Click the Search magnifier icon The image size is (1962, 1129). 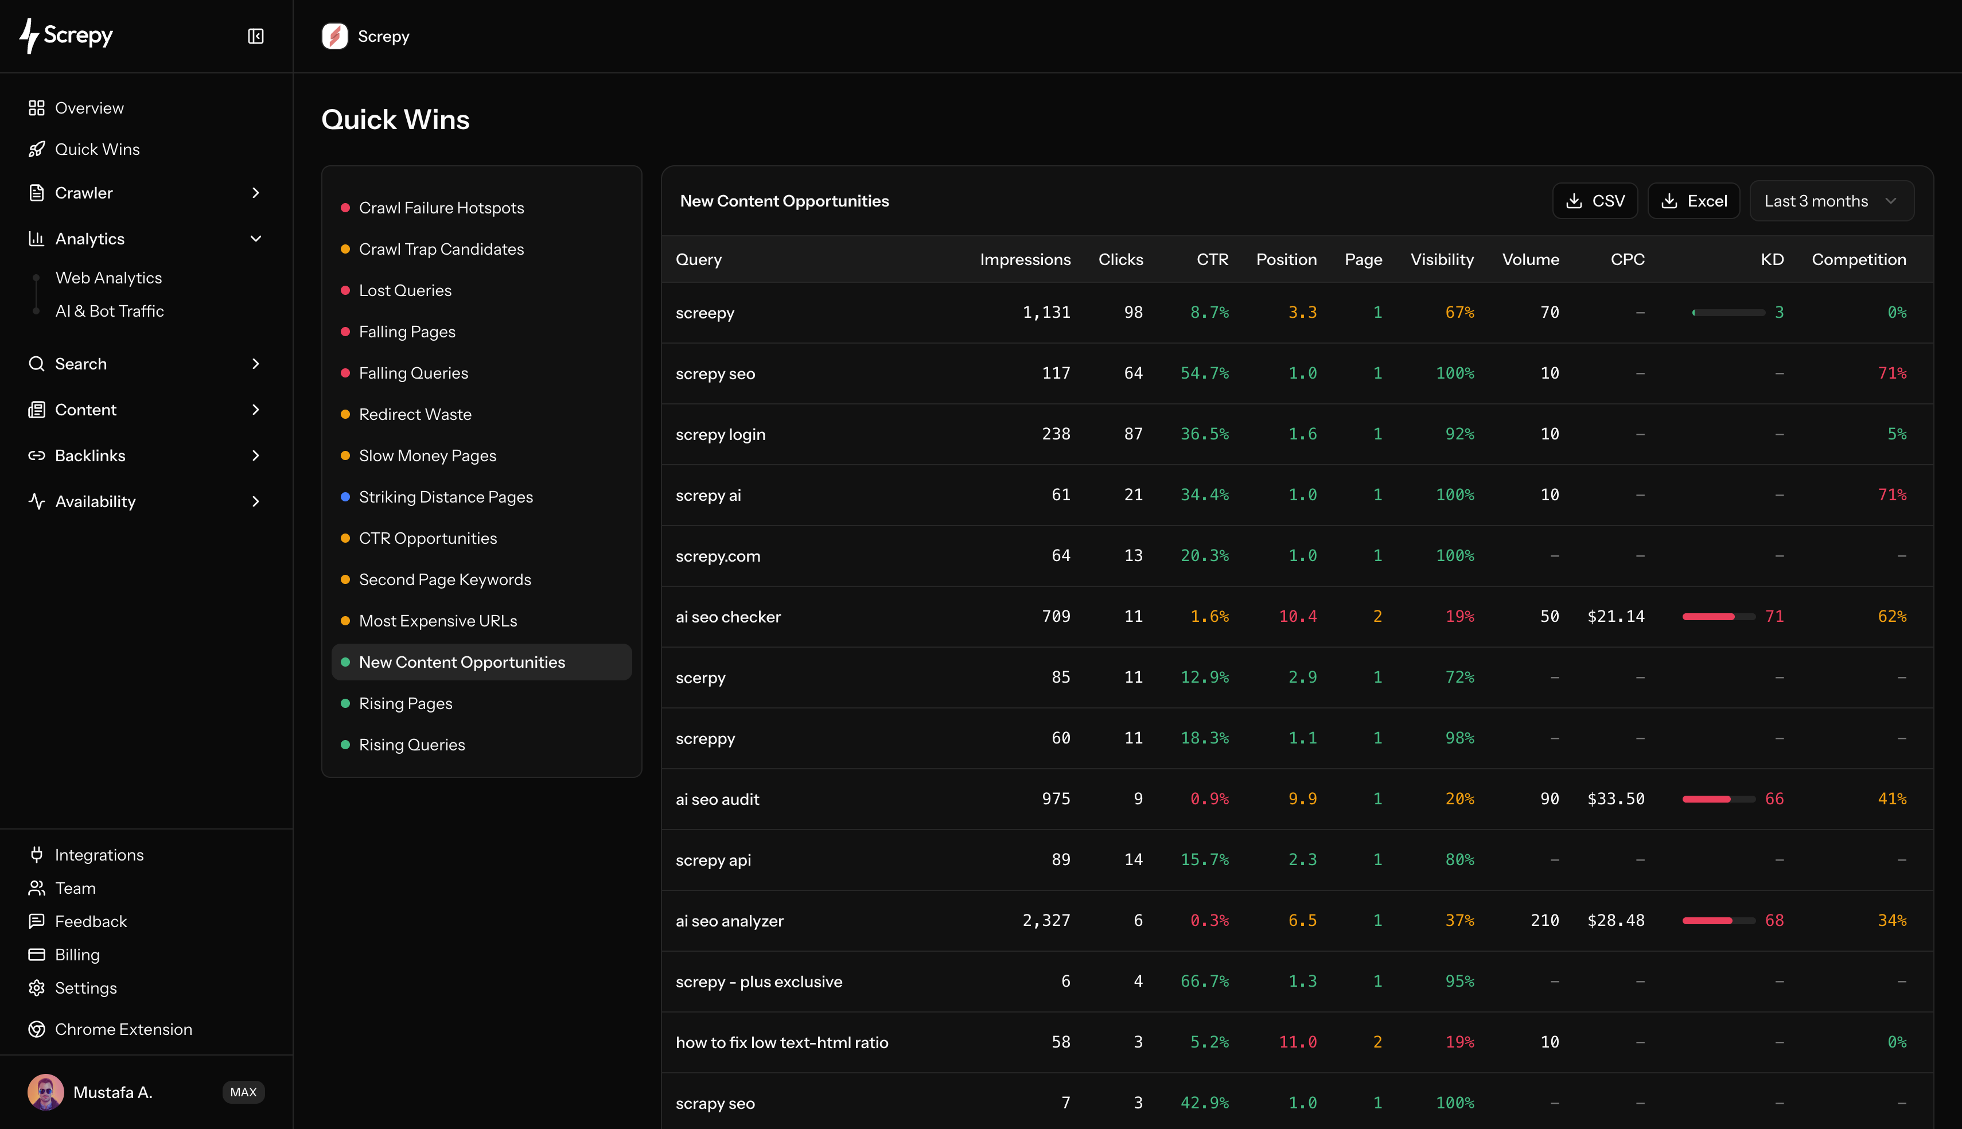pos(37,364)
